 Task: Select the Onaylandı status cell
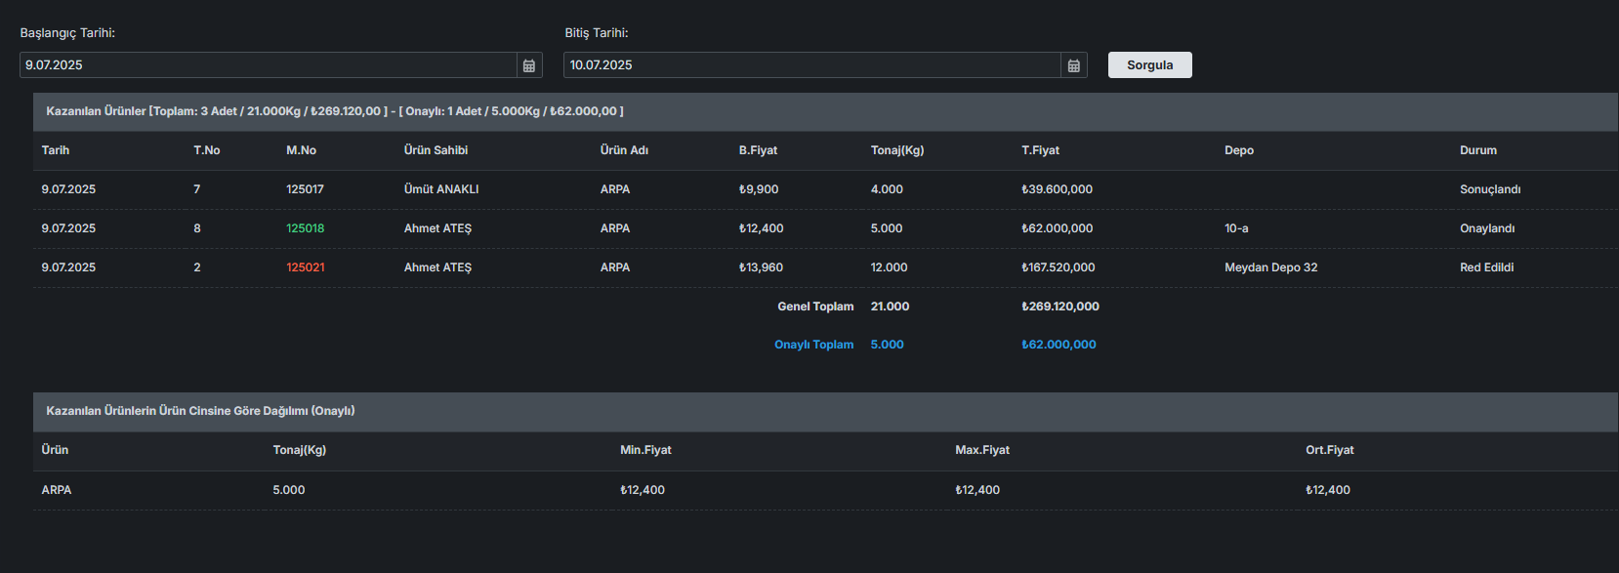coord(1486,228)
